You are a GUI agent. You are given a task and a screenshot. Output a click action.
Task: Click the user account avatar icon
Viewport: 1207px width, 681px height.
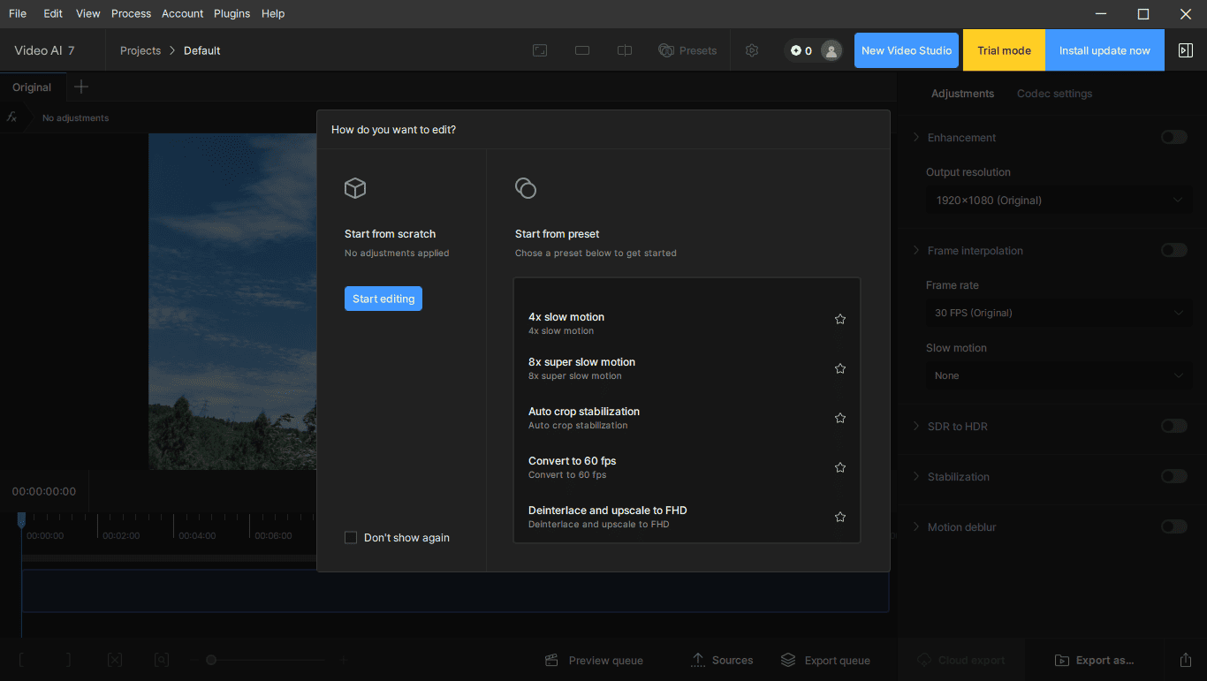pos(831,50)
